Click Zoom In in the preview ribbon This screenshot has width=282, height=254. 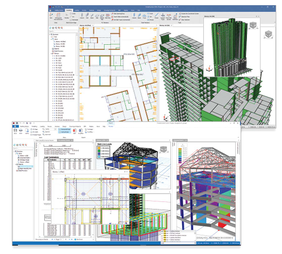point(47,132)
